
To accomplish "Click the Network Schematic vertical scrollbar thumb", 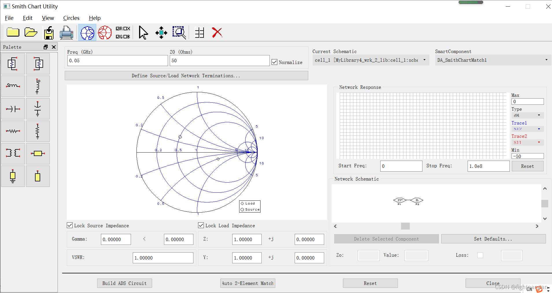I will pyautogui.click(x=545, y=204).
